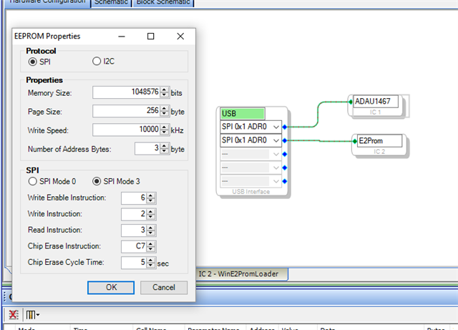Screen dimensions: 458x330
Task: Click the ADAU1467 green input pin
Action: click(351, 102)
